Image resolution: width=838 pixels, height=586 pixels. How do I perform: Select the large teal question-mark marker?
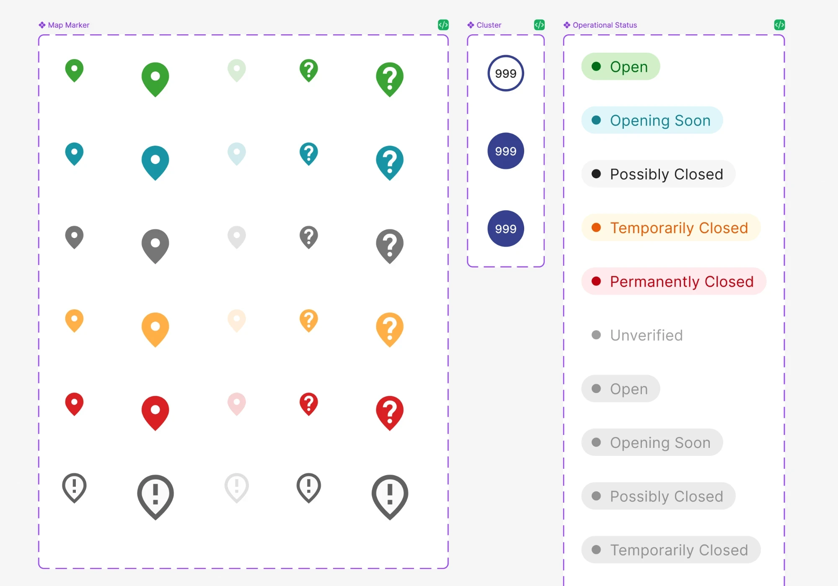[x=390, y=163]
